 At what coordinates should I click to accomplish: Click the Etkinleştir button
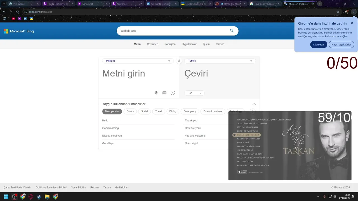(x=319, y=44)
